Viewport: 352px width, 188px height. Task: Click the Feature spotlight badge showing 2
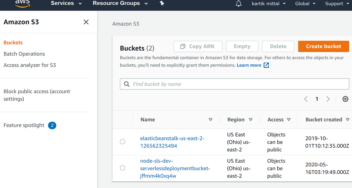pos(52,125)
